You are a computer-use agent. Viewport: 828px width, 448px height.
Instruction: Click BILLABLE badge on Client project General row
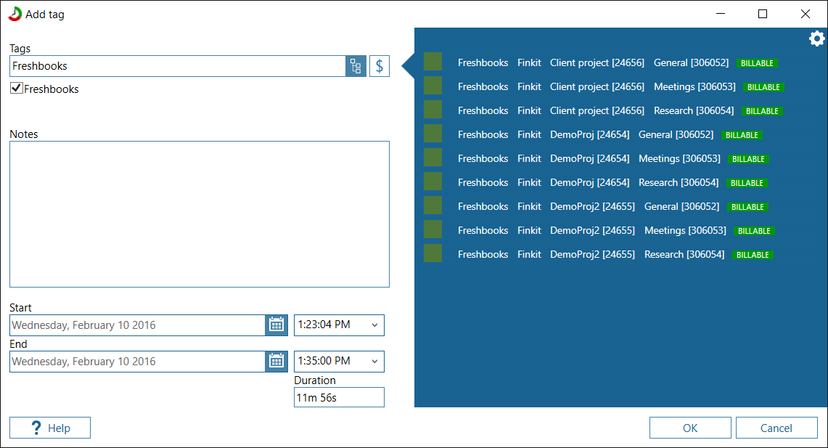pyautogui.click(x=757, y=63)
